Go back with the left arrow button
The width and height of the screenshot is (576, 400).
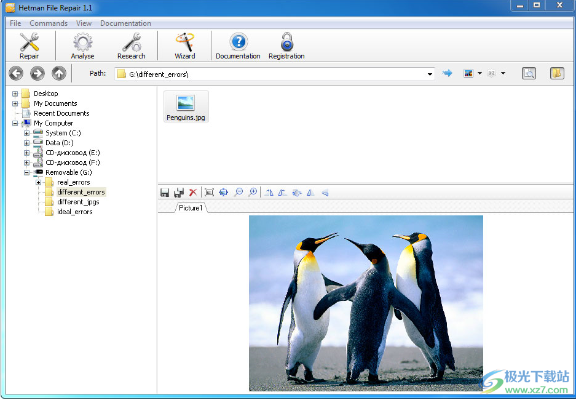[16, 73]
